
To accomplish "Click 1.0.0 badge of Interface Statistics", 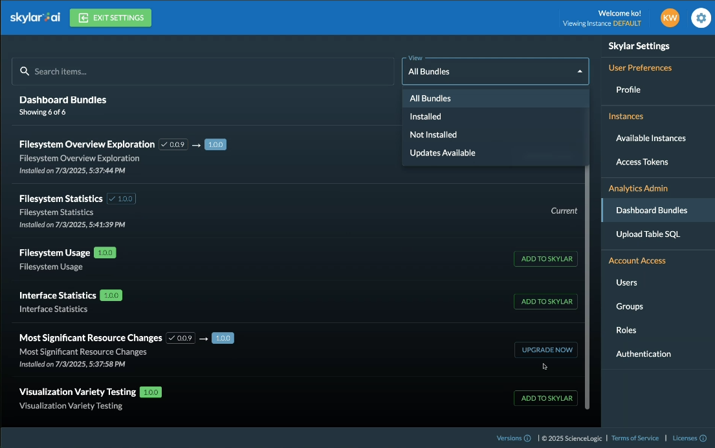I will click(x=111, y=296).
